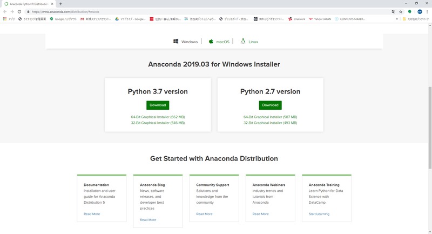Open the その他のブックマーク folder
Viewport: 432px width, 234px height.
coord(416,19)
